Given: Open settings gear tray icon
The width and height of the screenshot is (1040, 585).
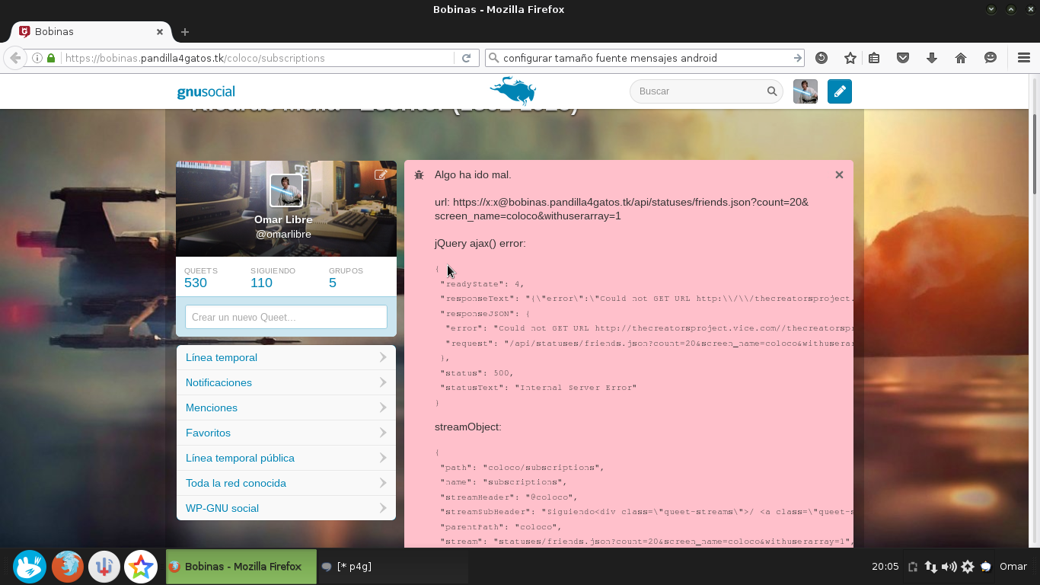Looking at the screenshot, I should click(968, 567).
